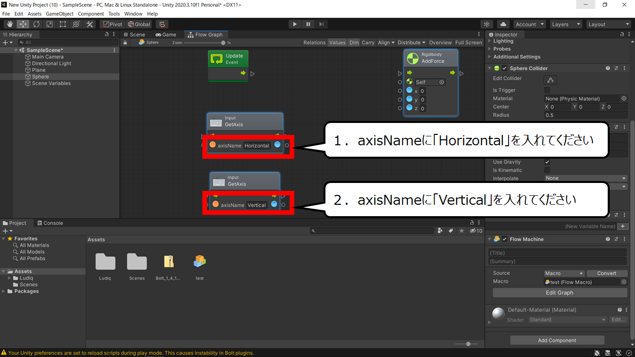
Task: Toggle Pivot handle position
Action: click(x=113, y=24)
